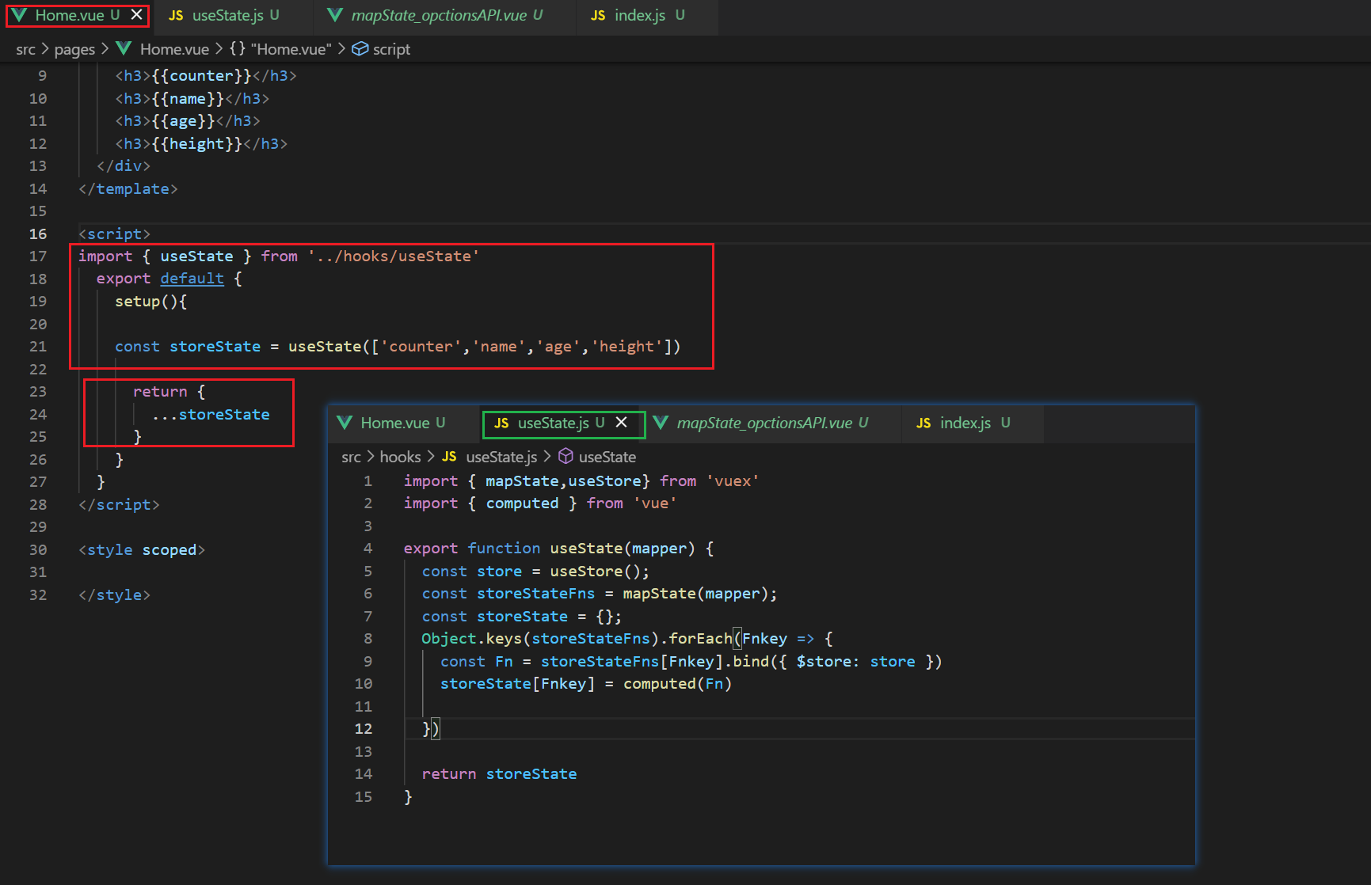Close the Home.vue tab in top editor
1371x885 pixels.
click(x=137, y=15)
